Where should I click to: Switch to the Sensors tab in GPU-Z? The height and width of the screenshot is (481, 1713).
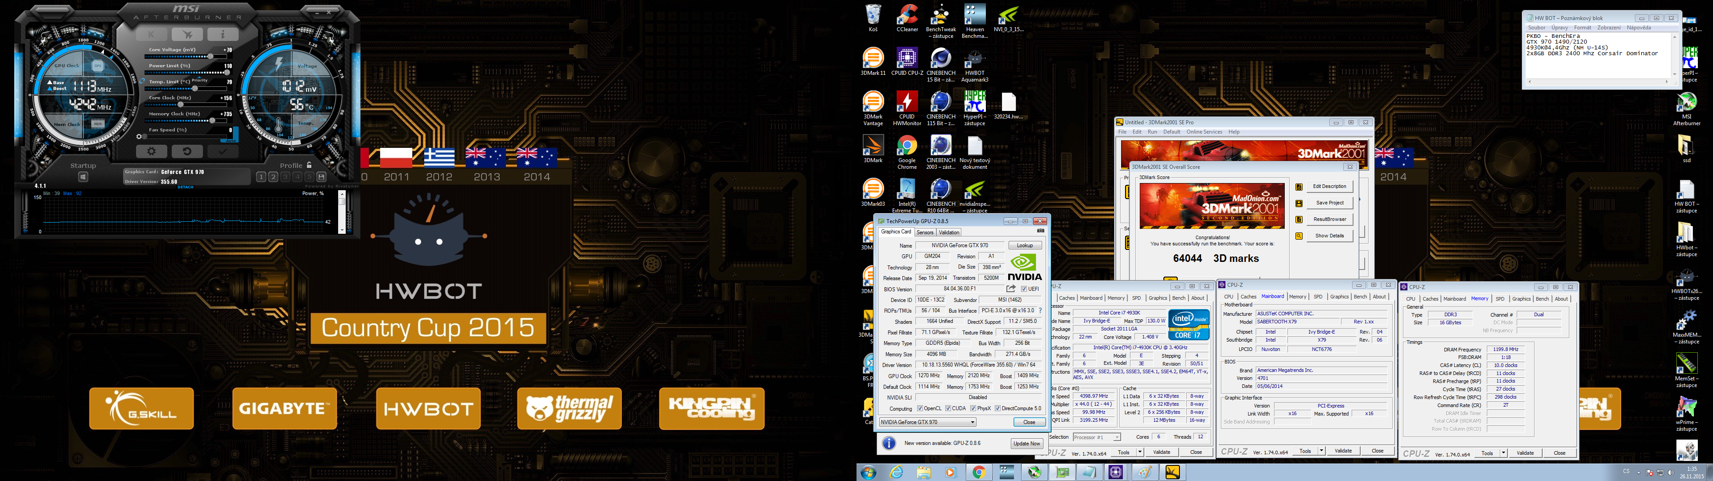click(x=925, y=232)
